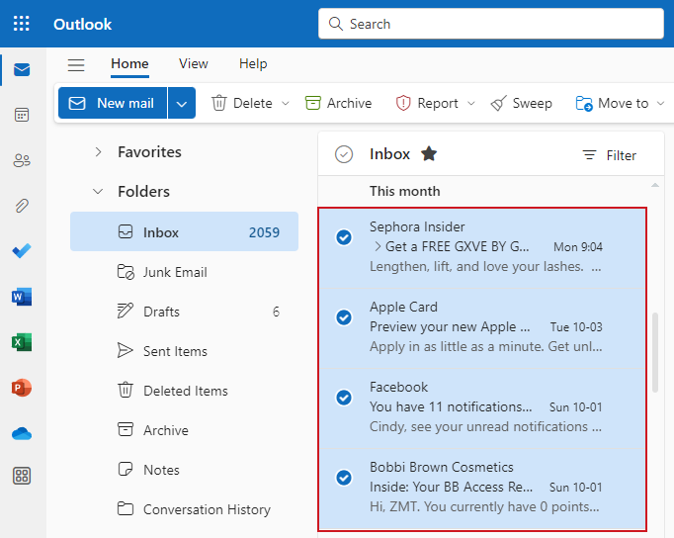Uncheck the Bobbi Brown Cosmetics message
674x538 pixels.
pyautogui.click(x=344, y=478)
